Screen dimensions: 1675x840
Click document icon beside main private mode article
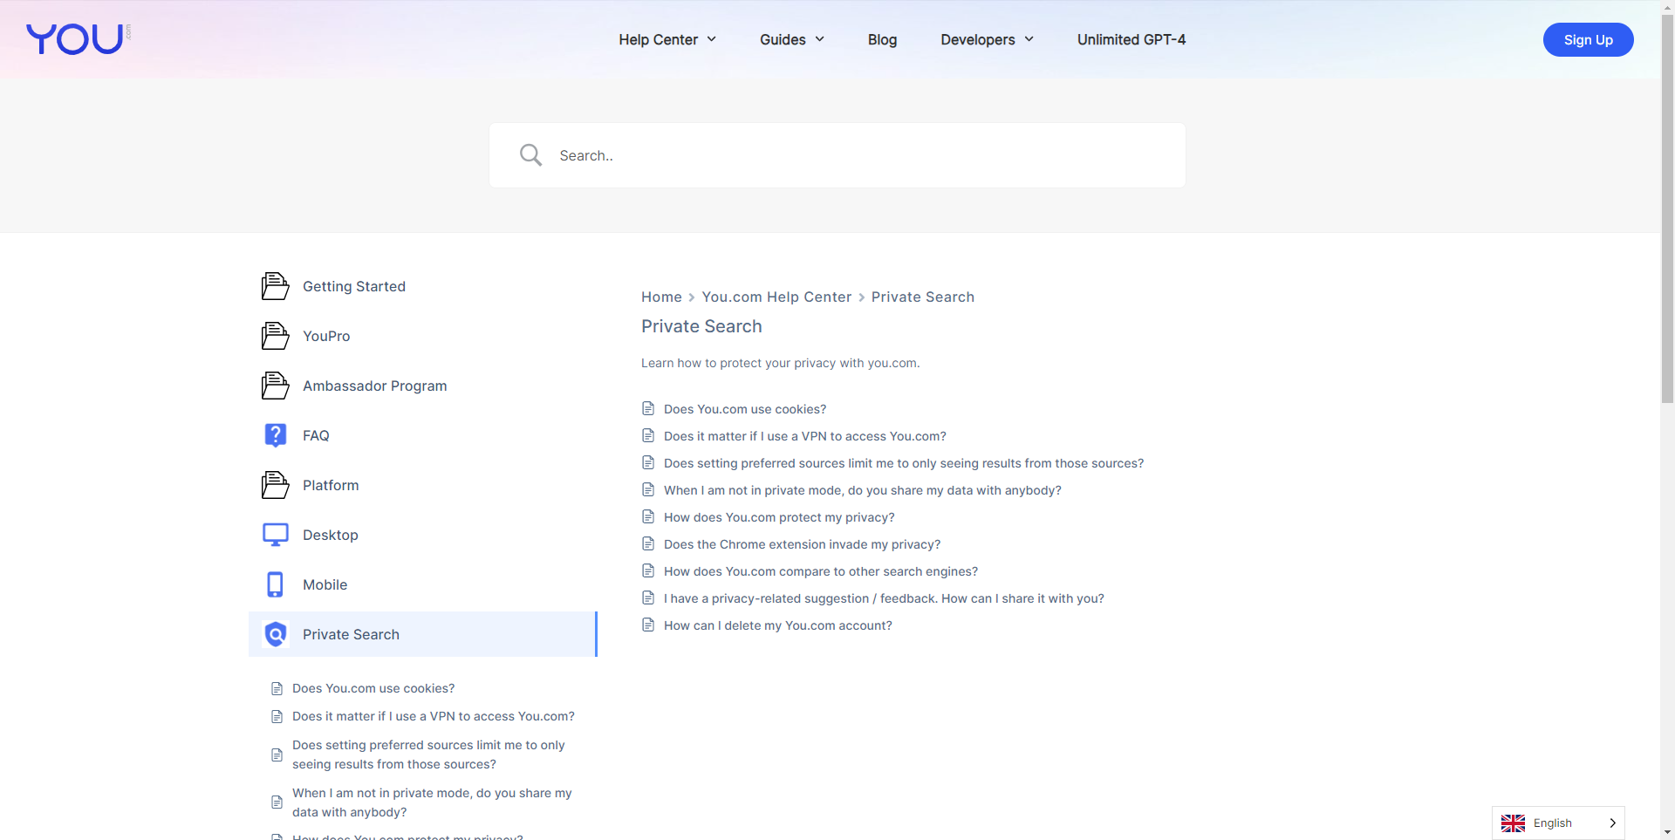click(x=648, y=489)
